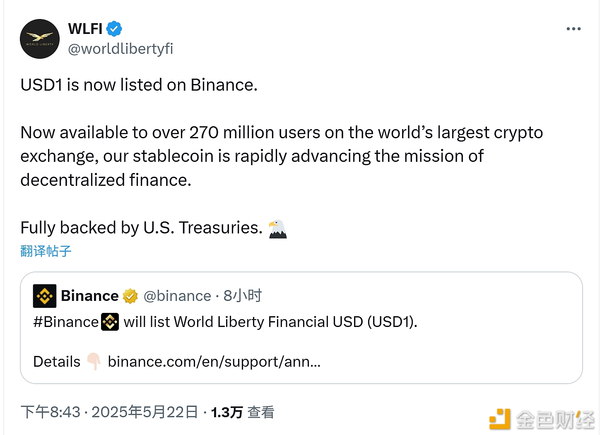Click the Binance logo avatar in quoted post

pyautogui.click(x=45, y=296)
